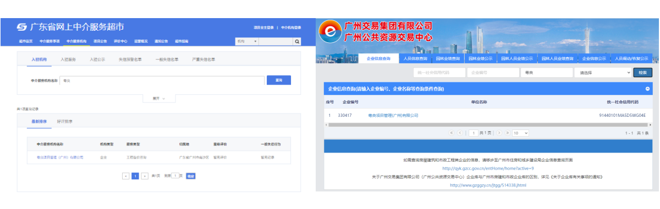660x209 pixels.
Task: Switch to the 园林人员业绩查询 tab
Action: (557, 58)
